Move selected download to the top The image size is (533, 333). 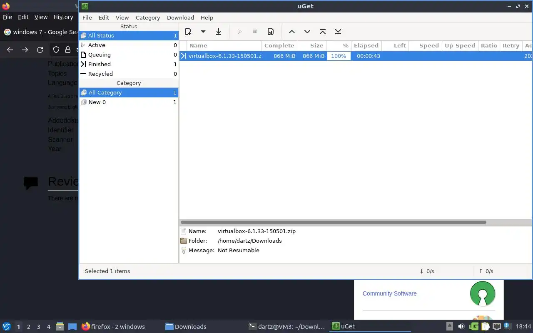tap(323, 32)
